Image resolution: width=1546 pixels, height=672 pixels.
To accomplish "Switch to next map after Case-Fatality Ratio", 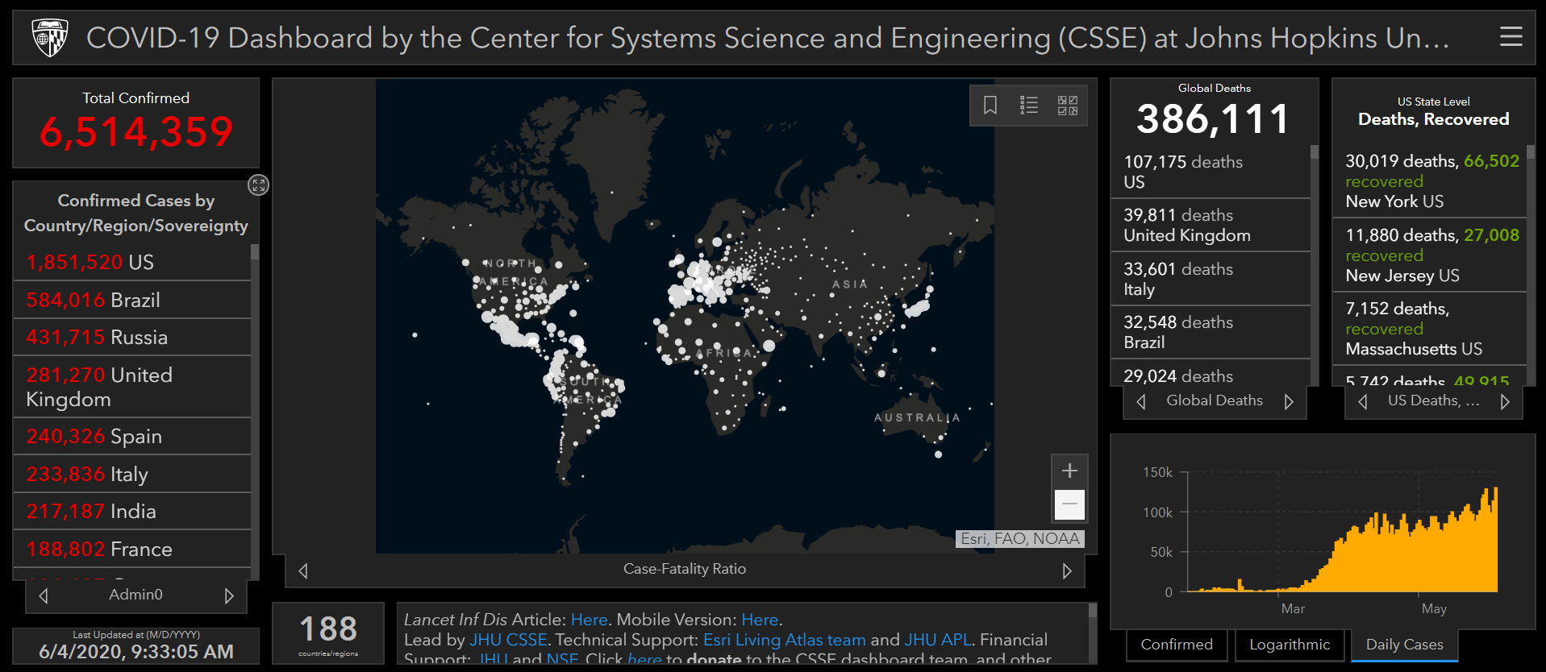I will pos(1067,570).
